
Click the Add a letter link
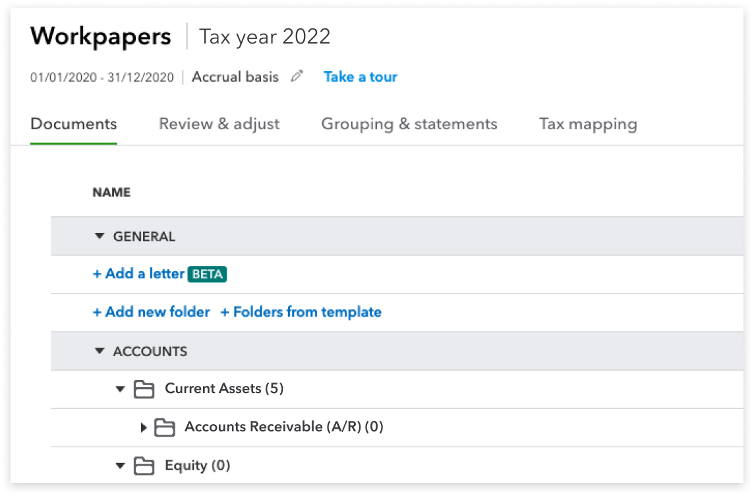pos(138,274)
